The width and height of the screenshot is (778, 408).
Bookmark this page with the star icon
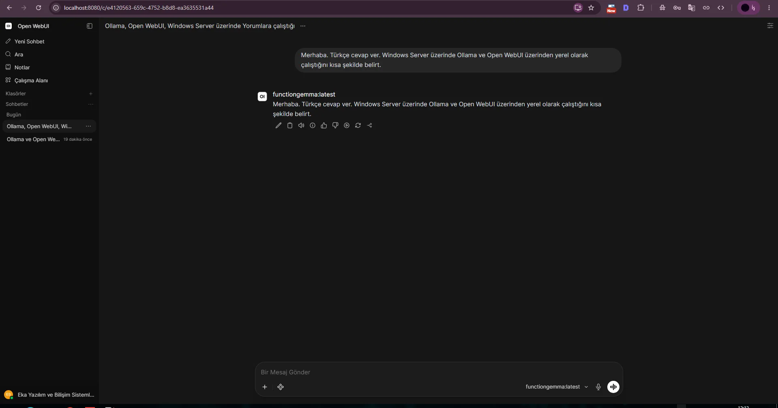point(591,8)
